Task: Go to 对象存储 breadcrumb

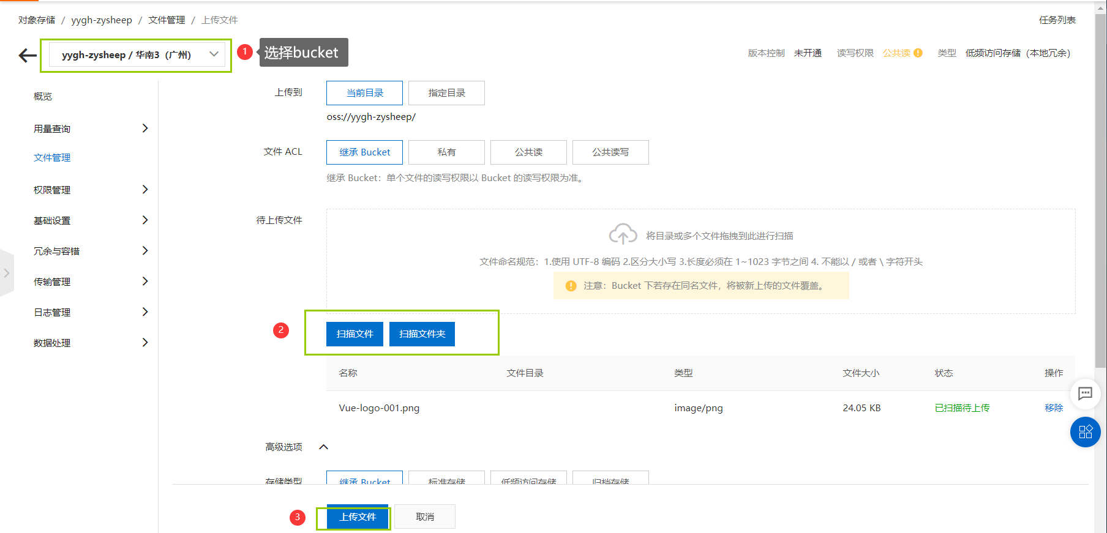Action: pos(37,20)
